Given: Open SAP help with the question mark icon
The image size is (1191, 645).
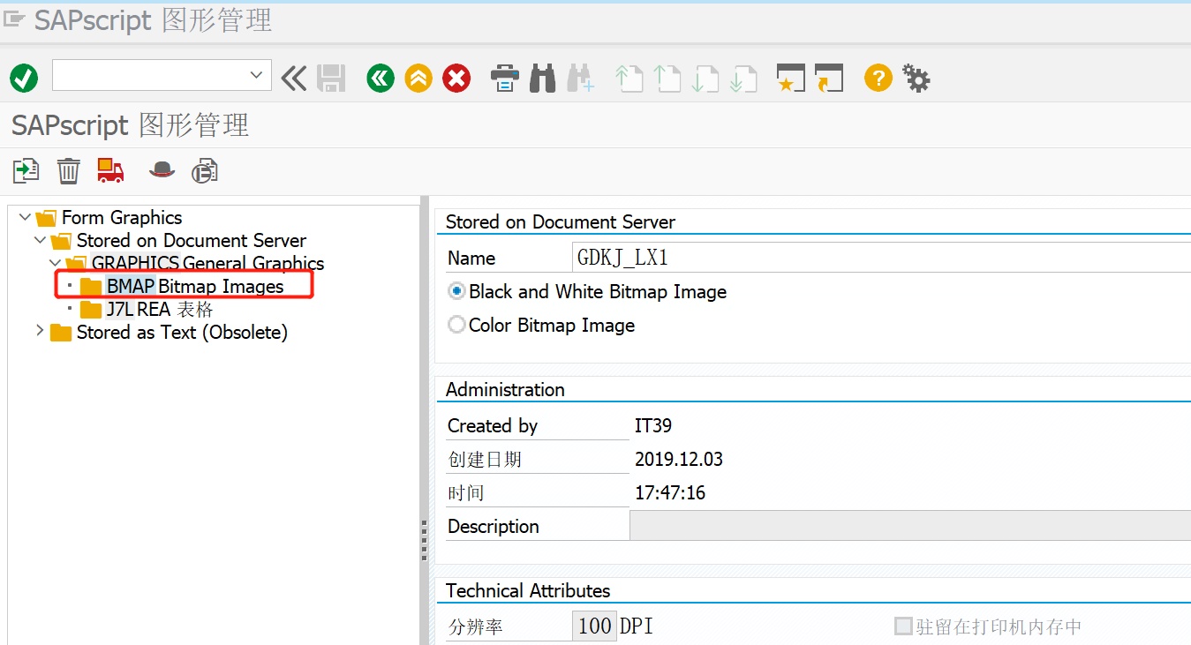Looking at the screenshot, I should (878, 78).
